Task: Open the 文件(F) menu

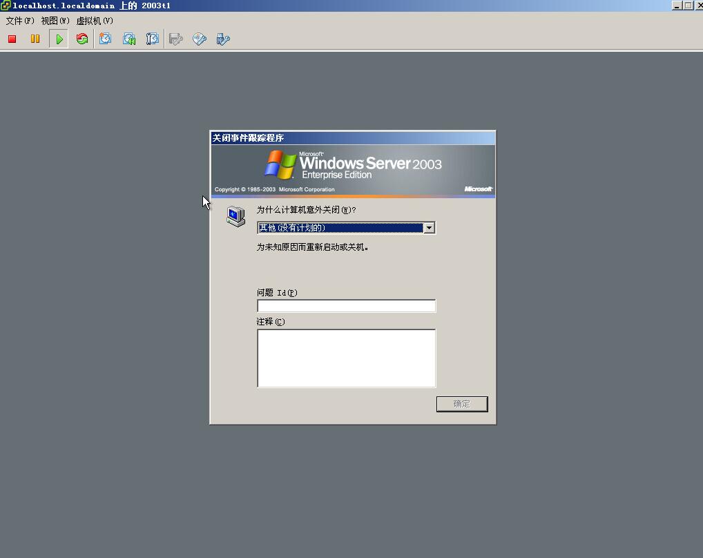Action: pyautogui.click(x=20, y=21)
